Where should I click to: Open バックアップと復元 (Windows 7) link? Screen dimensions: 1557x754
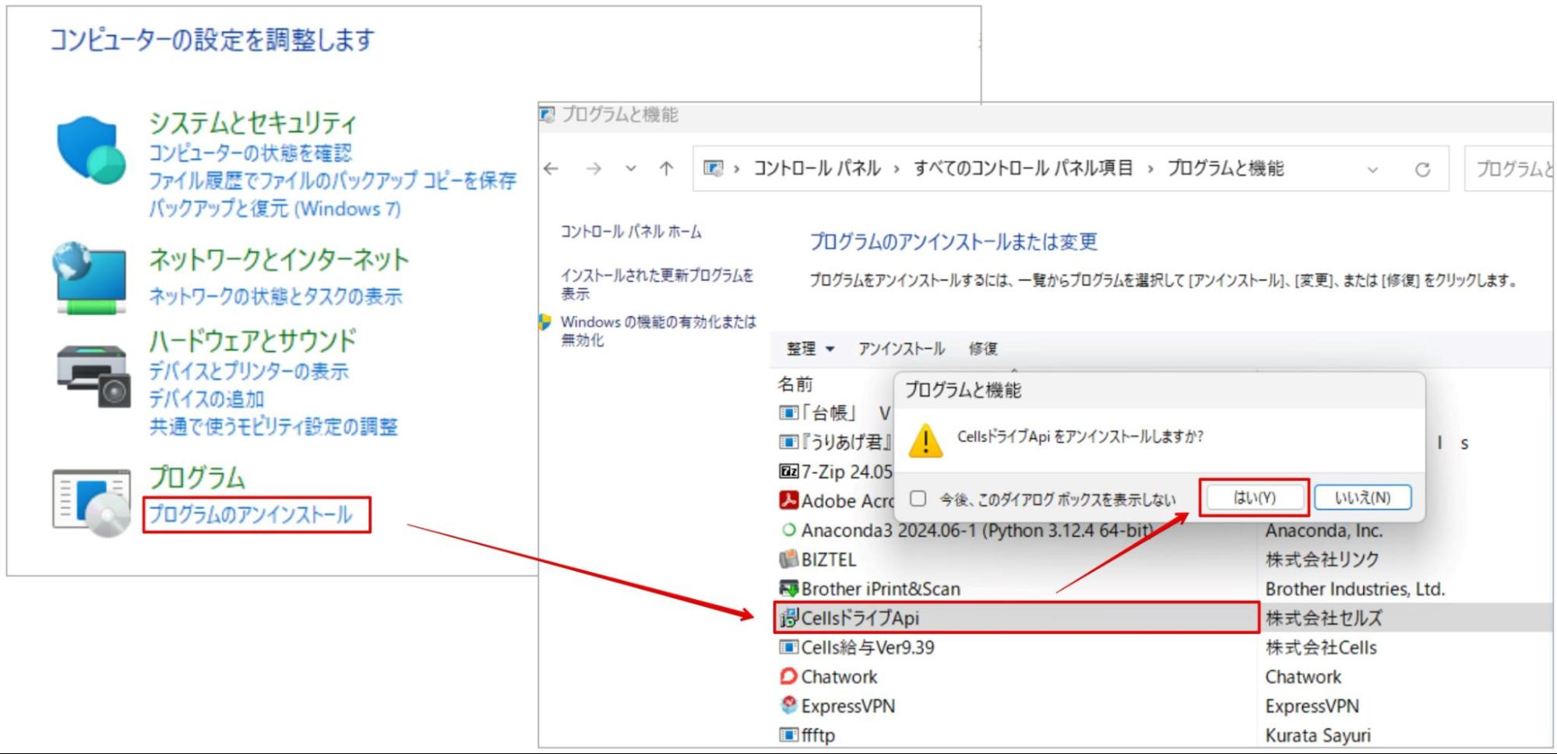click(275, 209)
